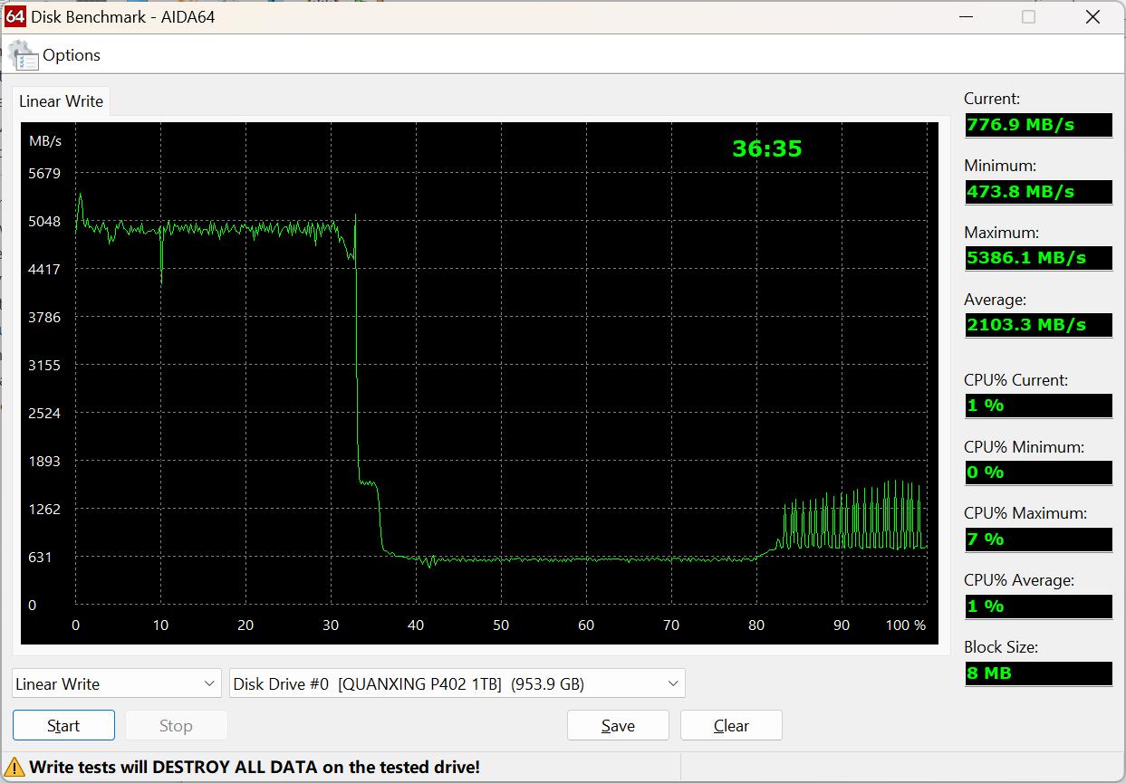1126x783 pixels.
Task: Click the 5679 MB/s axis label
Action: tap(44, 173)
